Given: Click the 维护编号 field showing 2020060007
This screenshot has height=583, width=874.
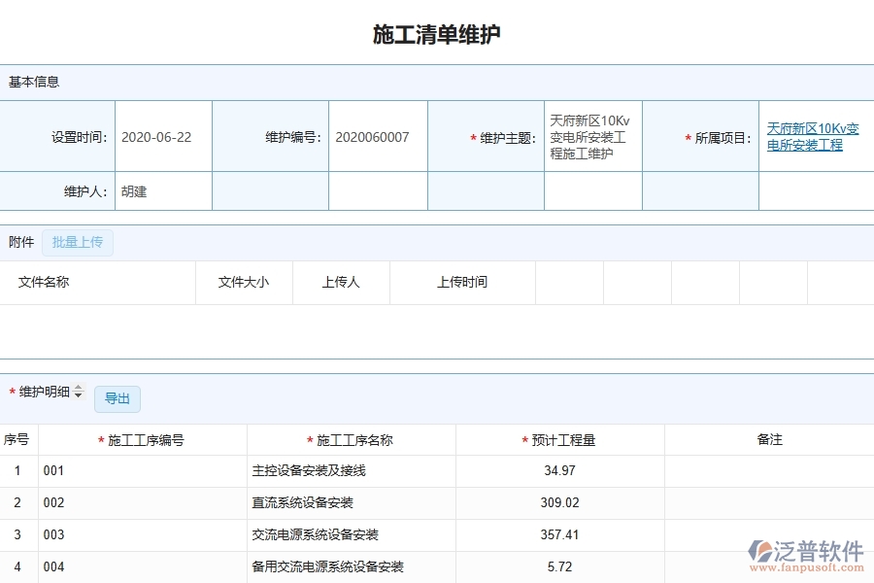Looking at the screenshot, I should pos(378,136).
